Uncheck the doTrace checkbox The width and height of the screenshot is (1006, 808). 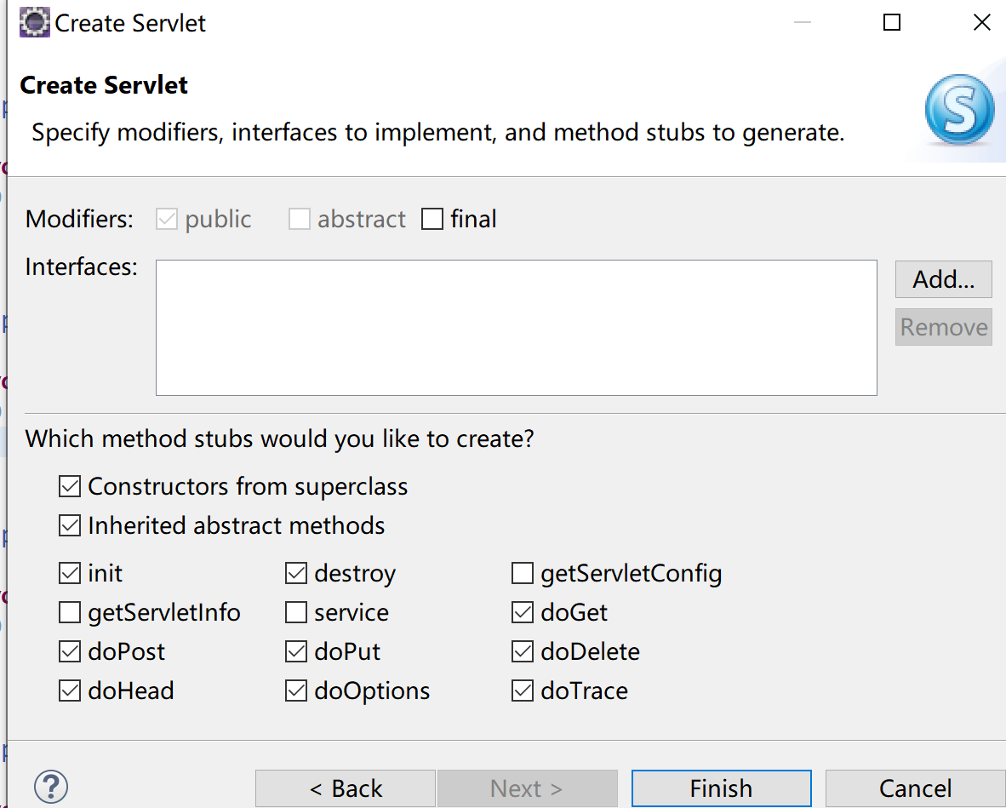coord(523,691)
